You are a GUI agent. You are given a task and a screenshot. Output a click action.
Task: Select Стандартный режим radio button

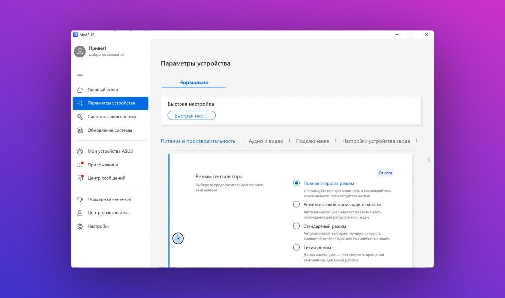click(296, 226)
